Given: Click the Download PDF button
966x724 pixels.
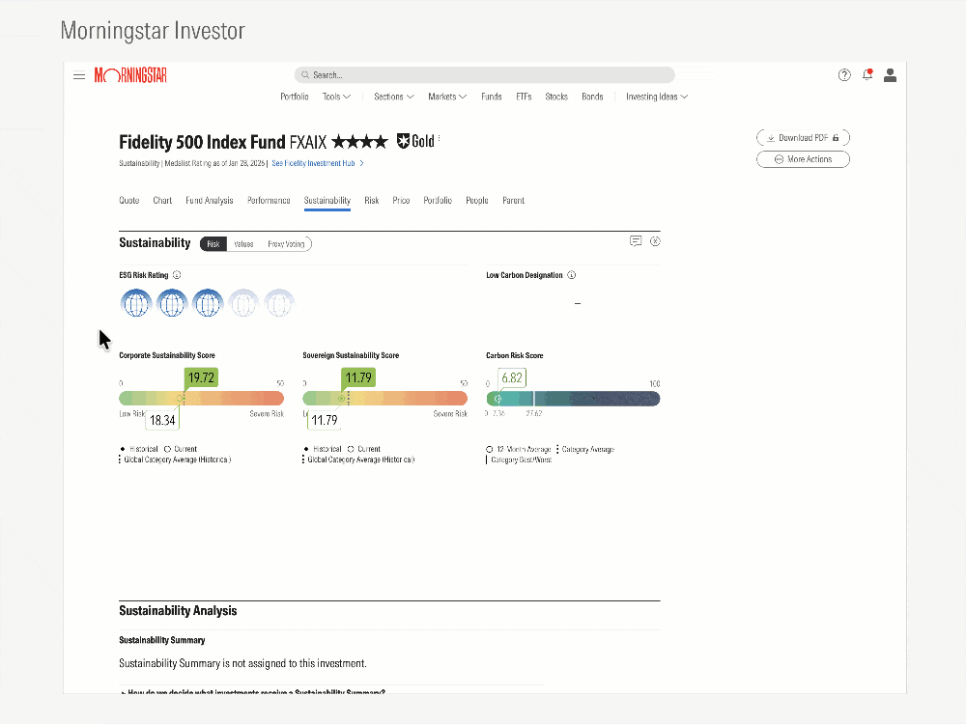Looking at the screenshot, I should coord(804,138).
